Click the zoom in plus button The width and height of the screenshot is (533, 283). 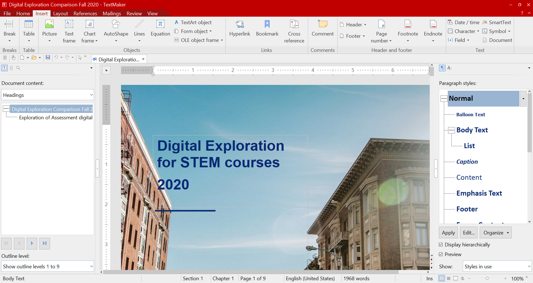tap(505, 278)
